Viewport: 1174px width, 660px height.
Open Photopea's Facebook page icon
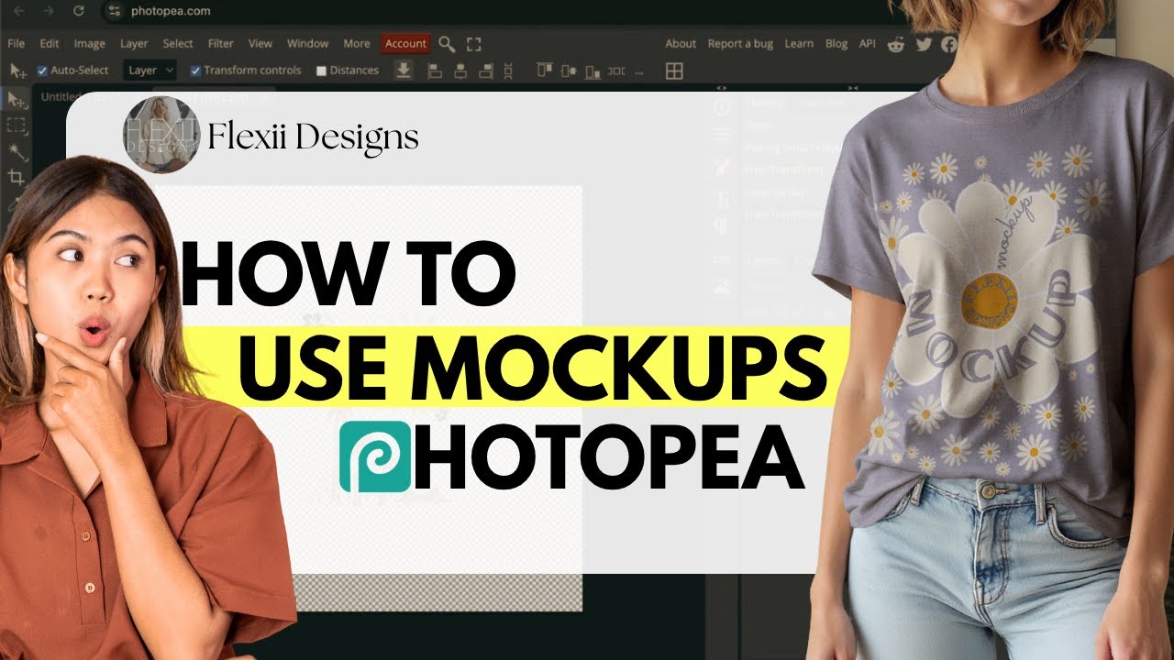[x=948, y=43]
